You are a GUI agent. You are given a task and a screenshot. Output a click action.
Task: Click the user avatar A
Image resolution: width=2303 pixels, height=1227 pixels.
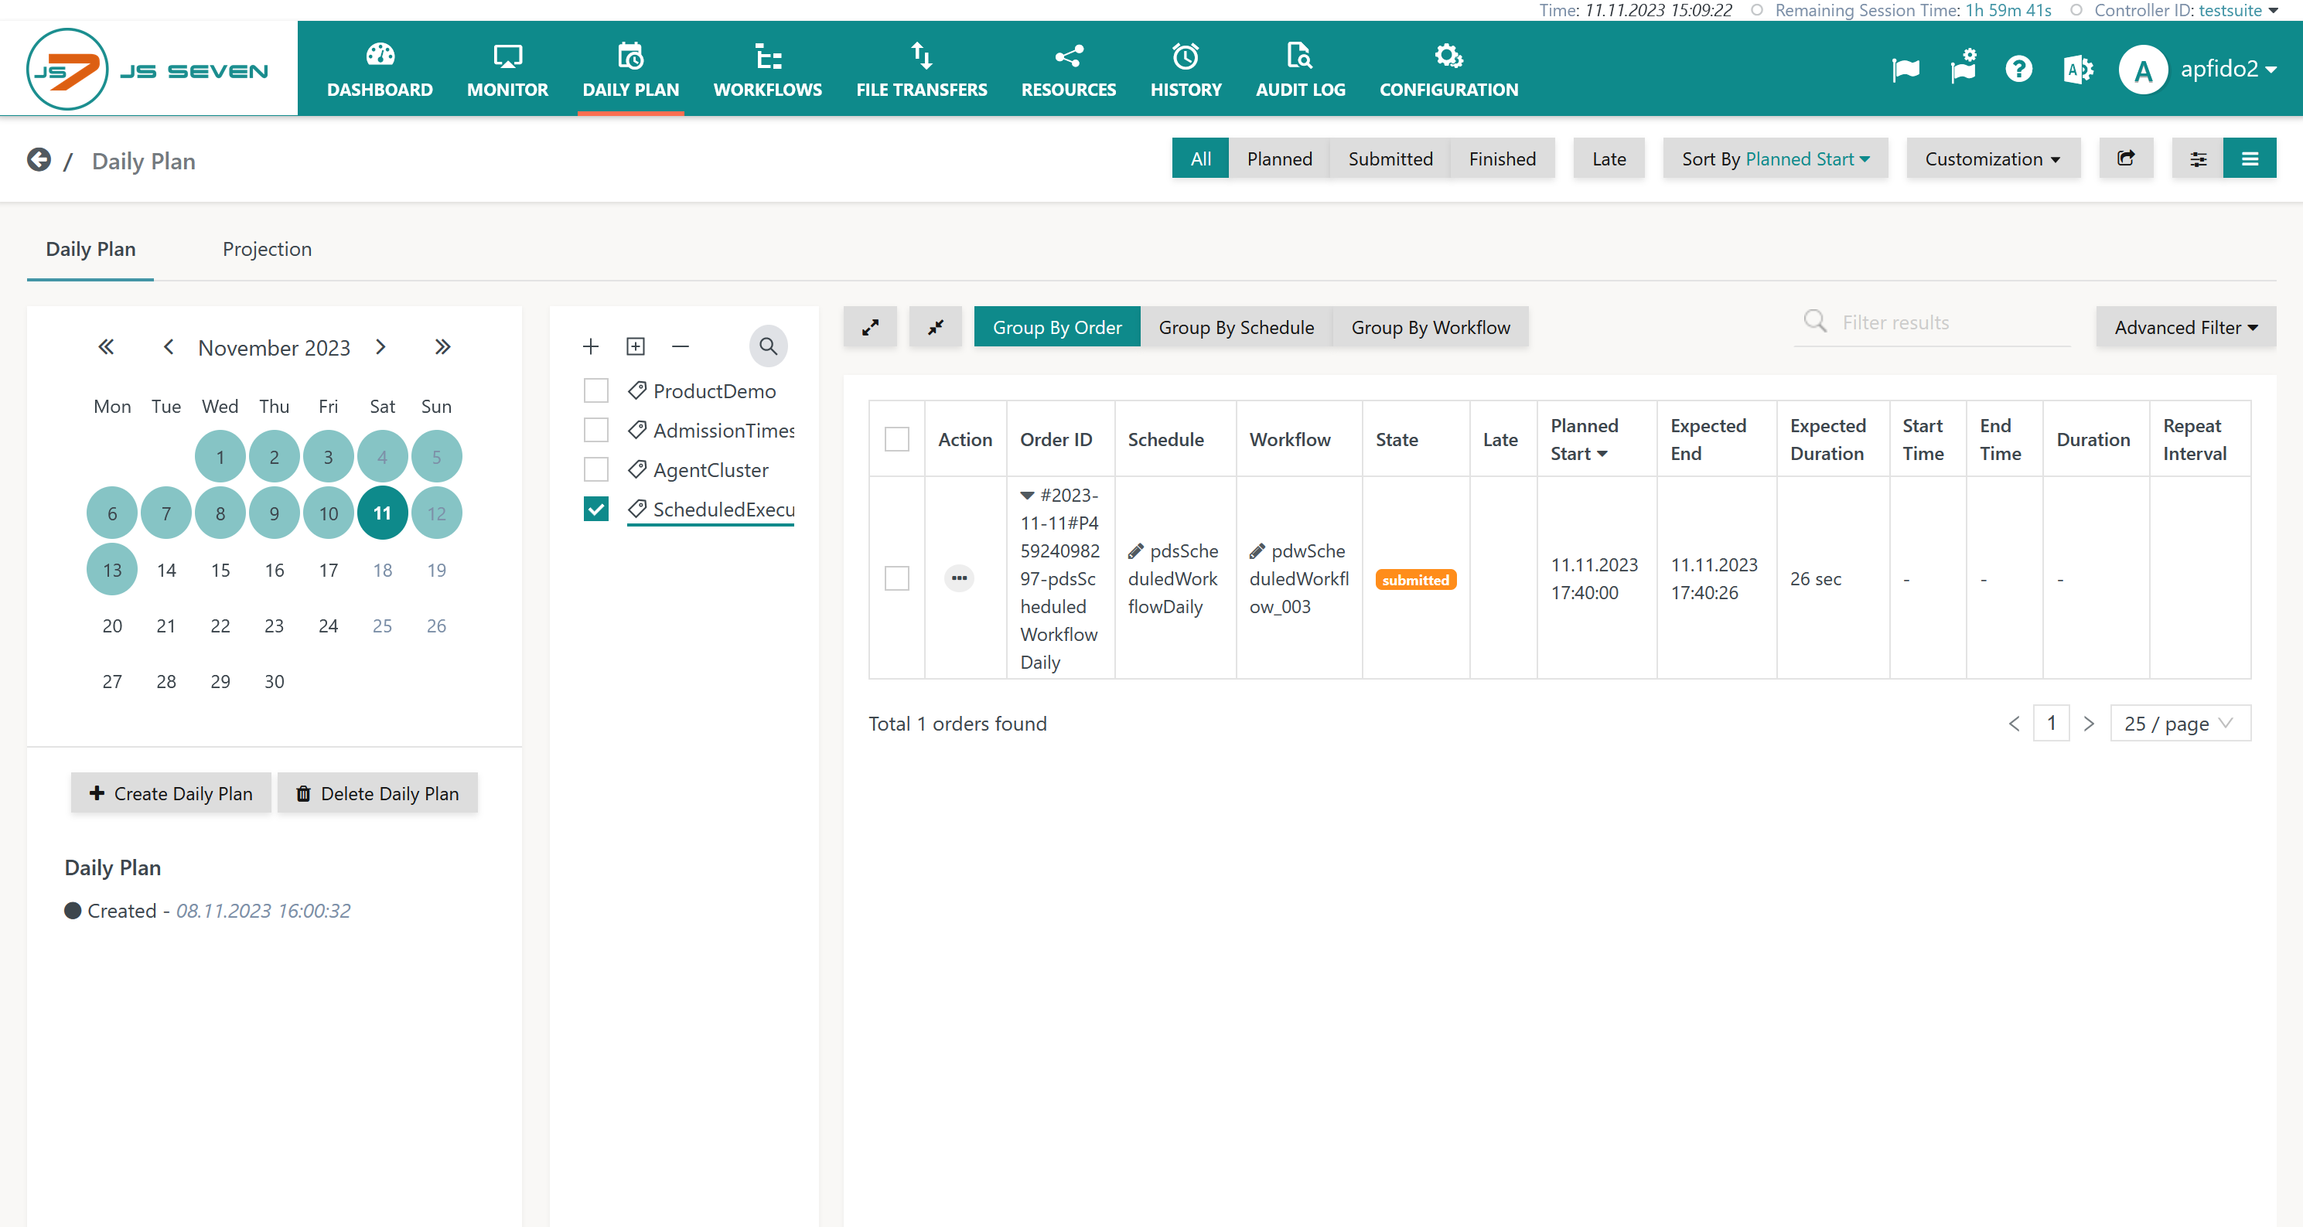click(2143, 69)
